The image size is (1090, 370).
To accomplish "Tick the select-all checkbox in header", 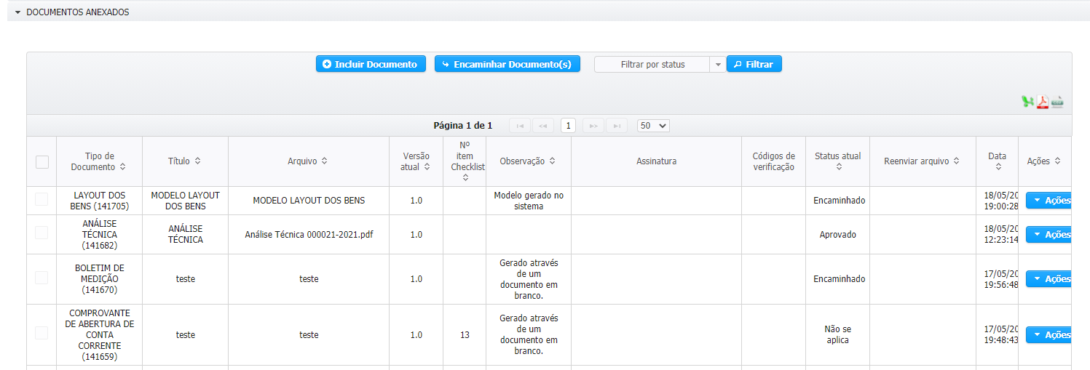I will [x=42, y=161].
